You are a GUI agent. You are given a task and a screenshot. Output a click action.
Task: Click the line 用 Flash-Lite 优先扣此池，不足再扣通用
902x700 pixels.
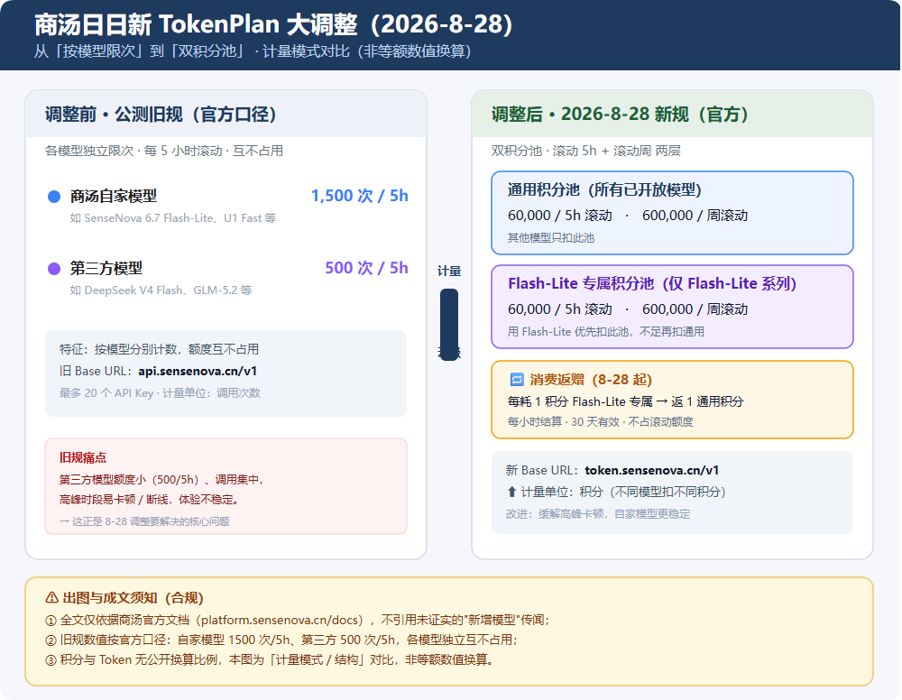tap(606, 331)
